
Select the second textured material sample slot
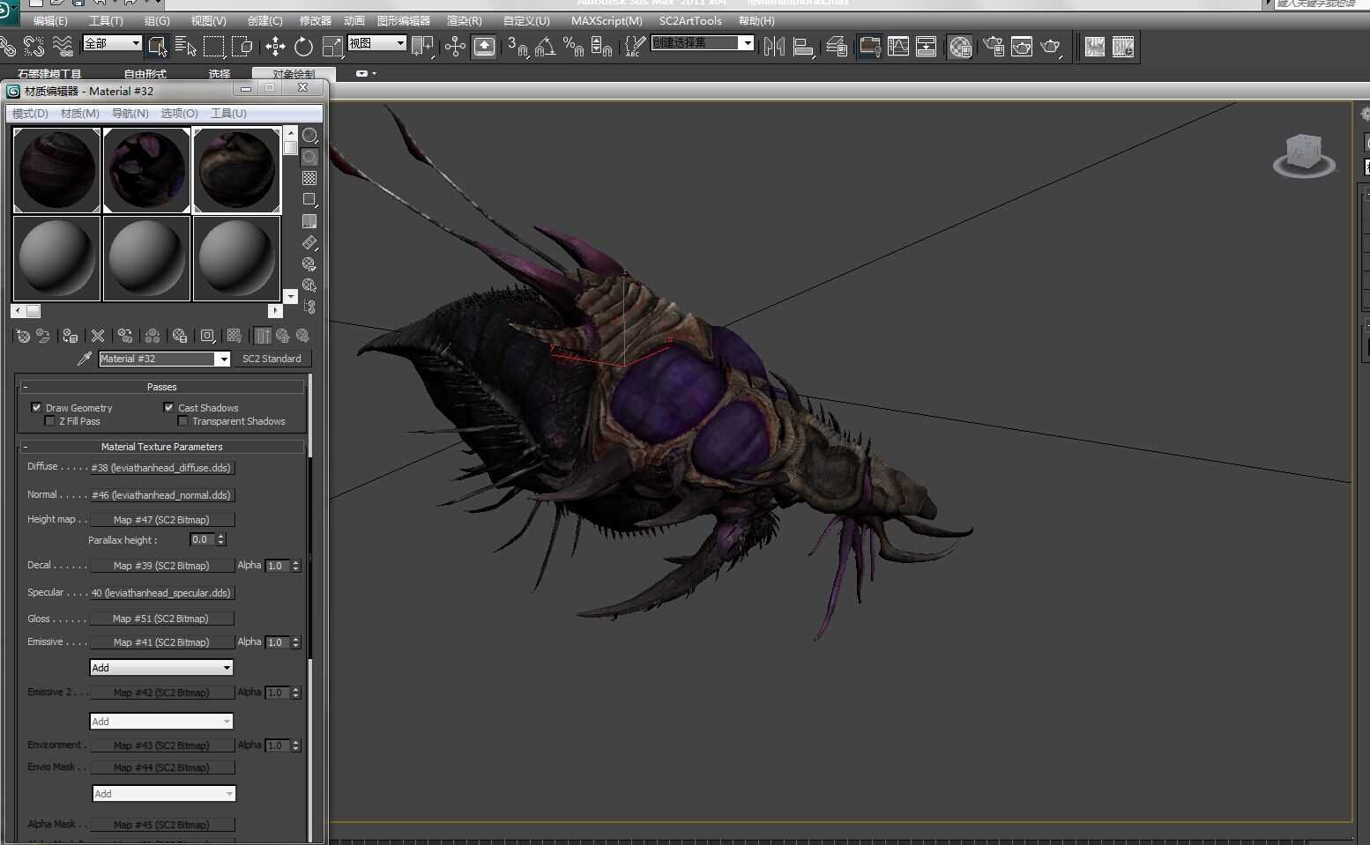click(146, 170)
